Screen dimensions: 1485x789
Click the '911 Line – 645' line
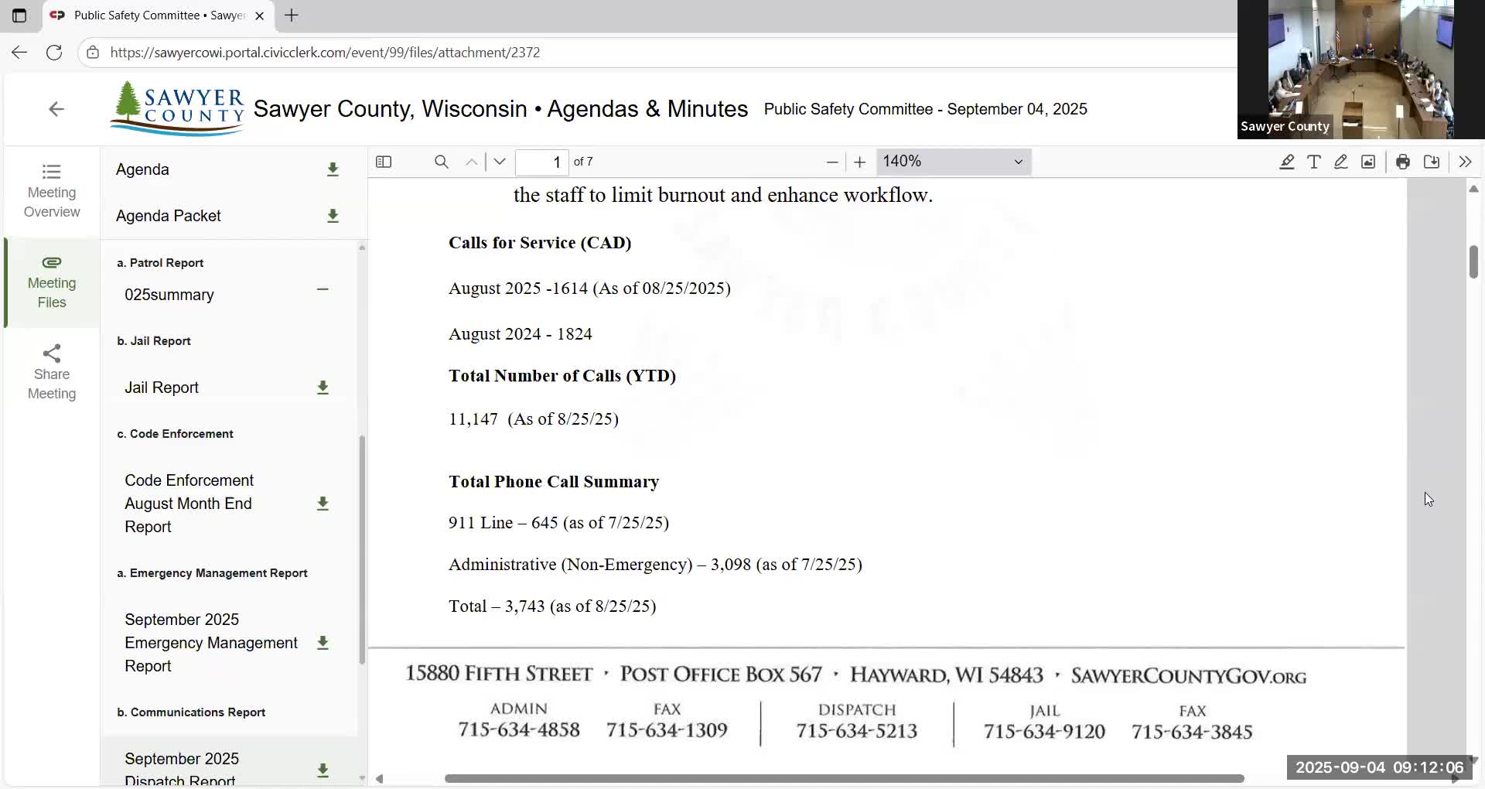[558, 523]
